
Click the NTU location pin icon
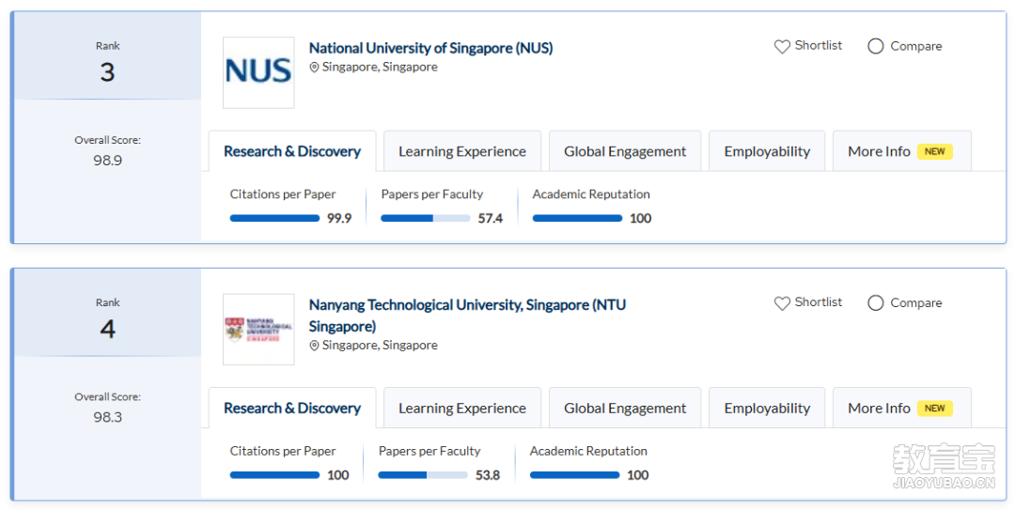click(314, 346)
